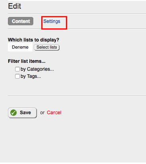This screenshot has height=164, width=146.
Task: Tick the by Tags checkbox
Action: tap(17, 76)
